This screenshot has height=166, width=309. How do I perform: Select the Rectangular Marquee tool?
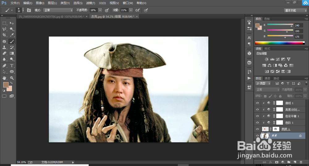click(x=4, y=23)
